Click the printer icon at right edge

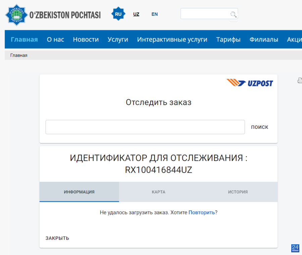300,80
